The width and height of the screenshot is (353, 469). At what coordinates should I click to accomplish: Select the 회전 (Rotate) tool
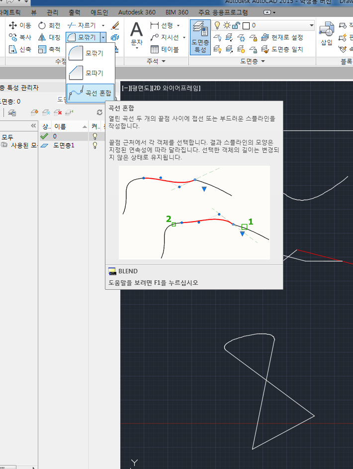click(49, 25)
